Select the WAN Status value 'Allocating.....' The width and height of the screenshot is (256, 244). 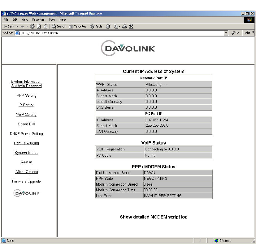point(156,85)
